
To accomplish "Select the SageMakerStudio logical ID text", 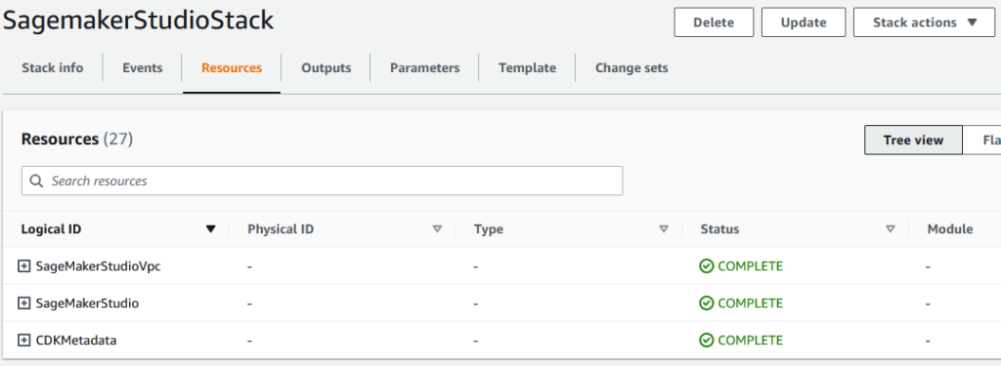I will 87,304.
